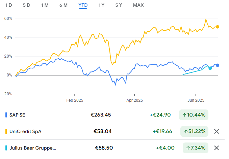This screenshot has height=159, width=229.
Task: Remove Julius Baer Gruppe from comparison
Action: 217,148
